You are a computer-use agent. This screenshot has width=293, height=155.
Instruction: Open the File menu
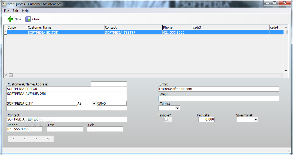pos(6,11)
